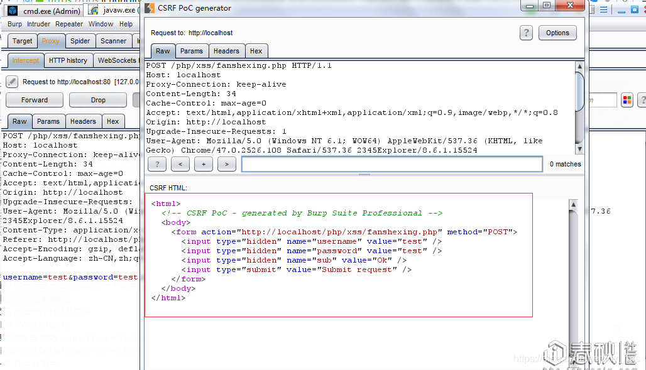Click the Content-Length: 34 line in generator request
The width and height of the screenshot is (646, 370).
click(191, 94)
